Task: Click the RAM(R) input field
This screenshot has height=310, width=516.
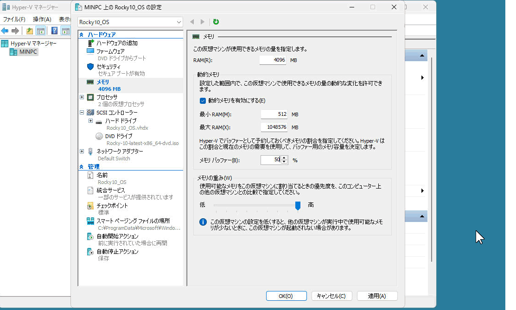Action: pyautogui.click(x=273, y=60)
